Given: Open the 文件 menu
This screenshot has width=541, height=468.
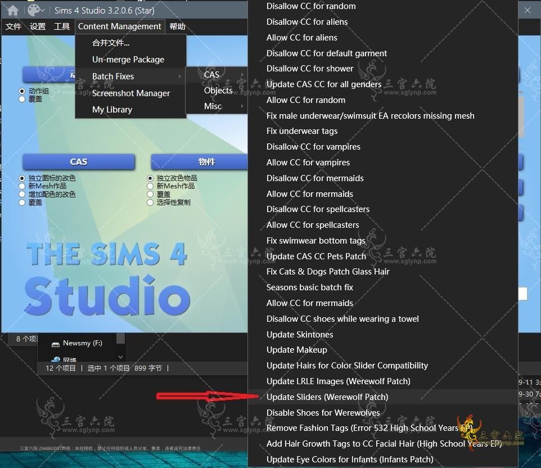Looking at the screenshot, I should (13, 26).
